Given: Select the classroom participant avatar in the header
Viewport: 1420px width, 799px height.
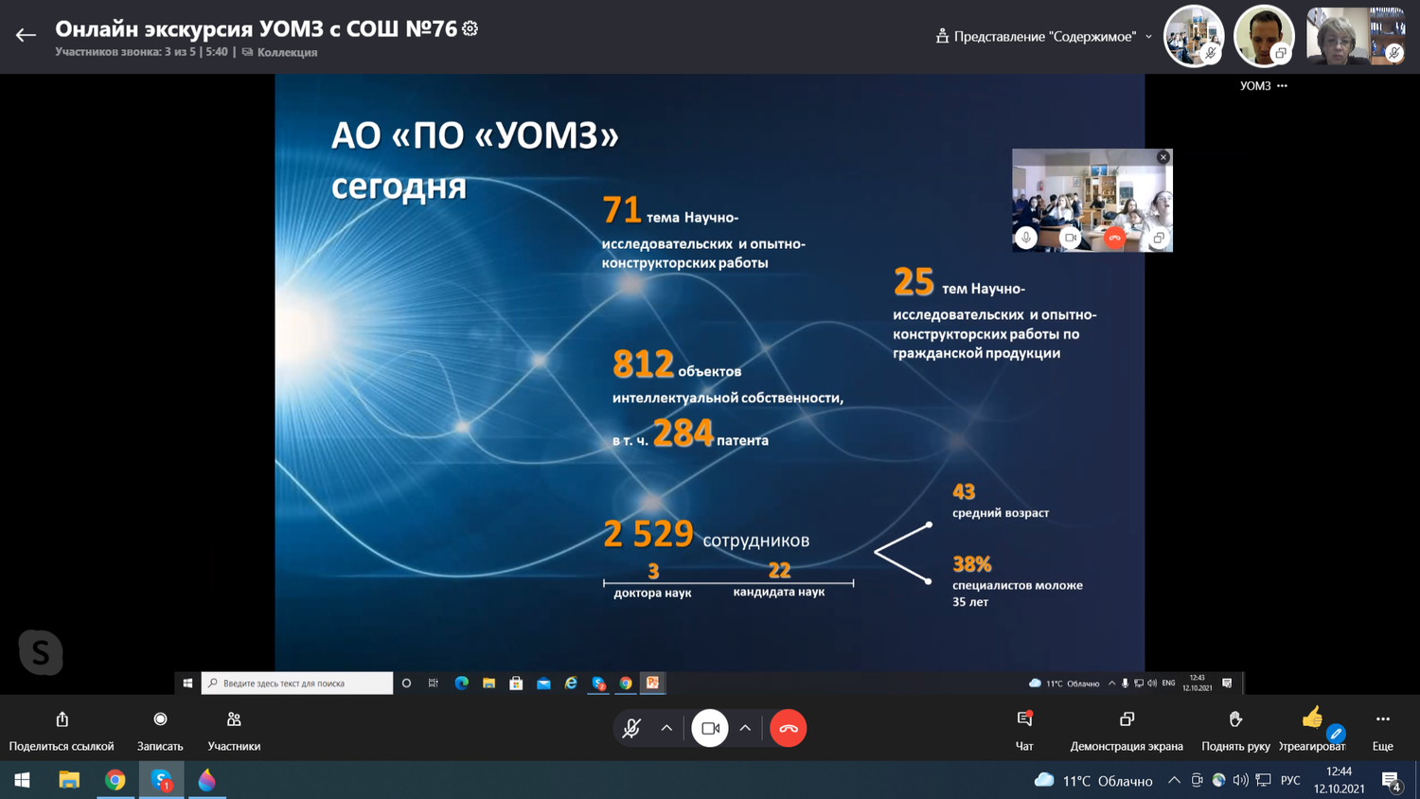Looking at the screenshot, I should click(x=1194, y=36).
